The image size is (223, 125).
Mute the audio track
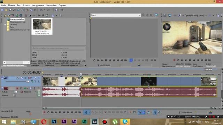pyautogui.click(x=31, y=88)
